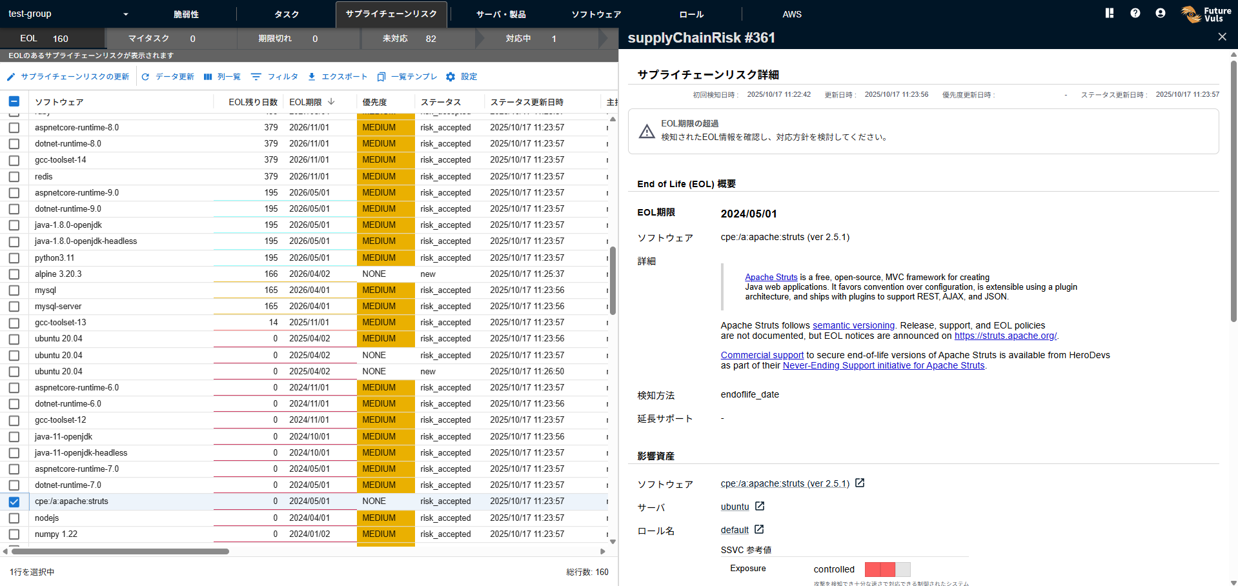Open the settings gear icon

[451, 77]
